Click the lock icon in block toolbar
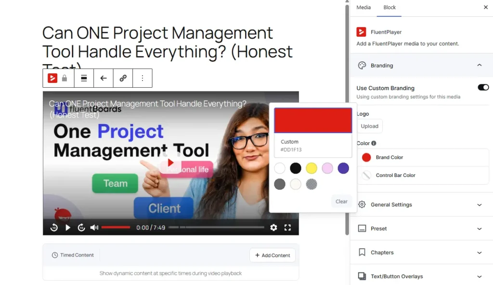Viewport: 493px width, 285px height. pyautogui.click(x=65, y=78)
